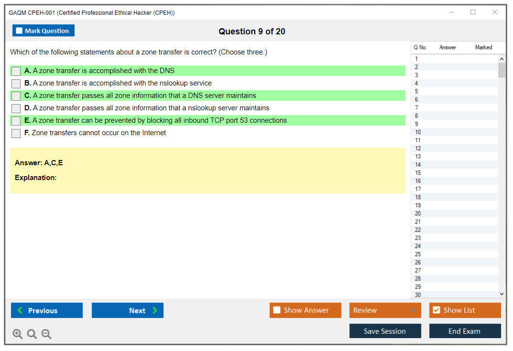Check option E about TCP port 53
Image resolution: width=513 pixels, height=351 pixels.
click(16, 121)
